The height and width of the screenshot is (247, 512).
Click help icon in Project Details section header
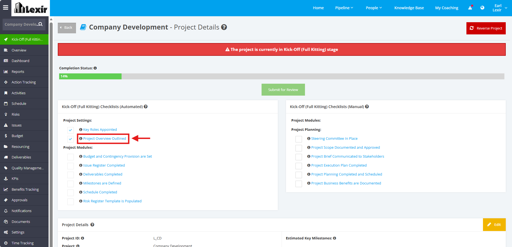[x=92, y=225]
